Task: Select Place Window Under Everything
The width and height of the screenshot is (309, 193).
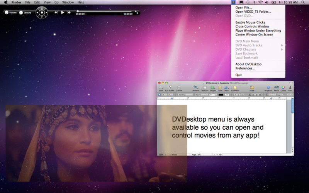Action: pos(258,30)
